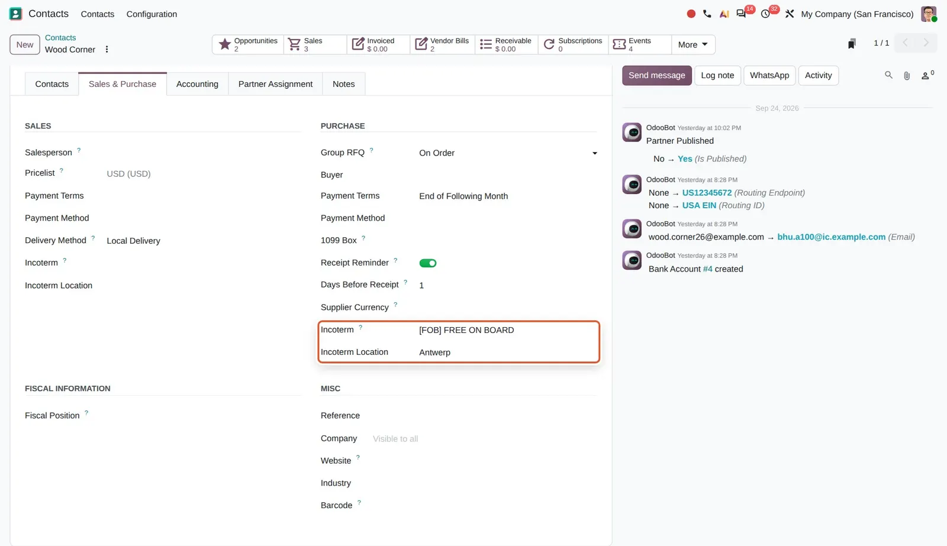947x546 pixels.
Task: Go to the previous record arrow
Action: click(905, 43)
